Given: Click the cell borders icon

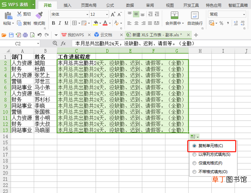Looking at the screenshot, I should coord(75,23).
